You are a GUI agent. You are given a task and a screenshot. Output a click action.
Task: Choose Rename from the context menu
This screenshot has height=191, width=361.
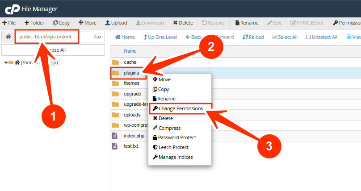click(x=164, y=99)
